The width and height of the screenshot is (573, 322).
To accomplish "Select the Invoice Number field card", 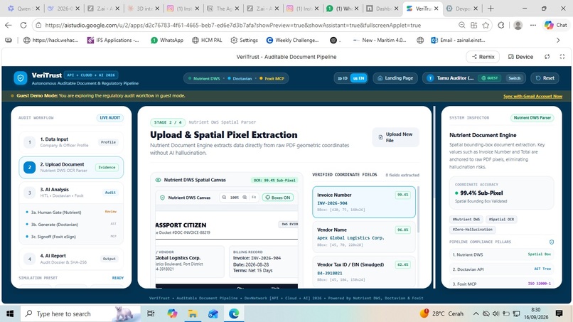I will click(x=364, y=202).
